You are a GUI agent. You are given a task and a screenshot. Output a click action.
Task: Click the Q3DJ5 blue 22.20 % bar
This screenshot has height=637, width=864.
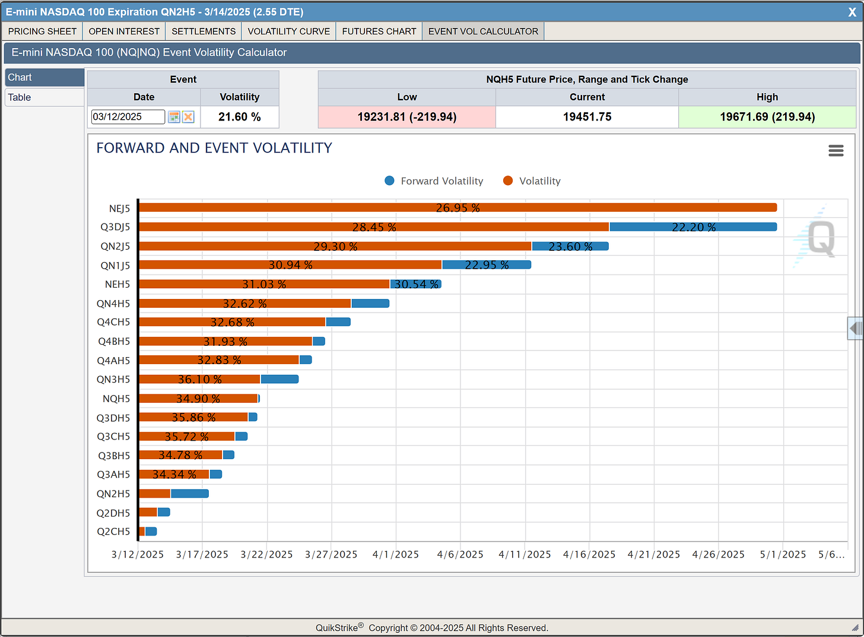(x=693, y=227)
